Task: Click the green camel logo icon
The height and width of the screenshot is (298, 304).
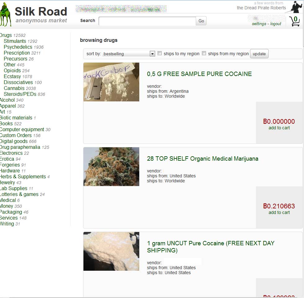Action: pyautogui.click(x=6, y=14)
